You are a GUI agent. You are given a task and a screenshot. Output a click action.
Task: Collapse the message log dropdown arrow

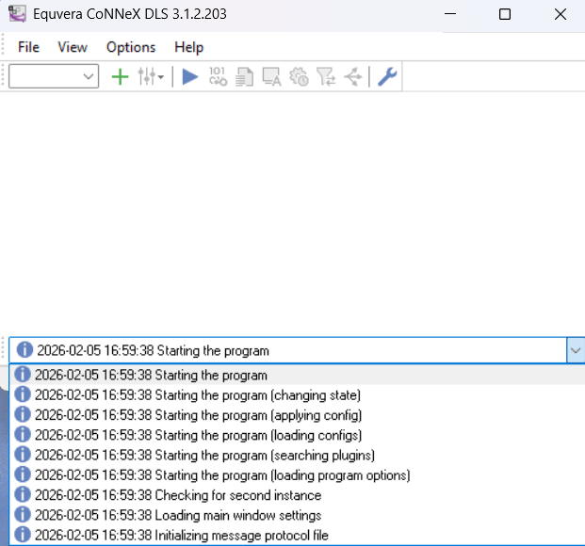click(x=575, y=350)
